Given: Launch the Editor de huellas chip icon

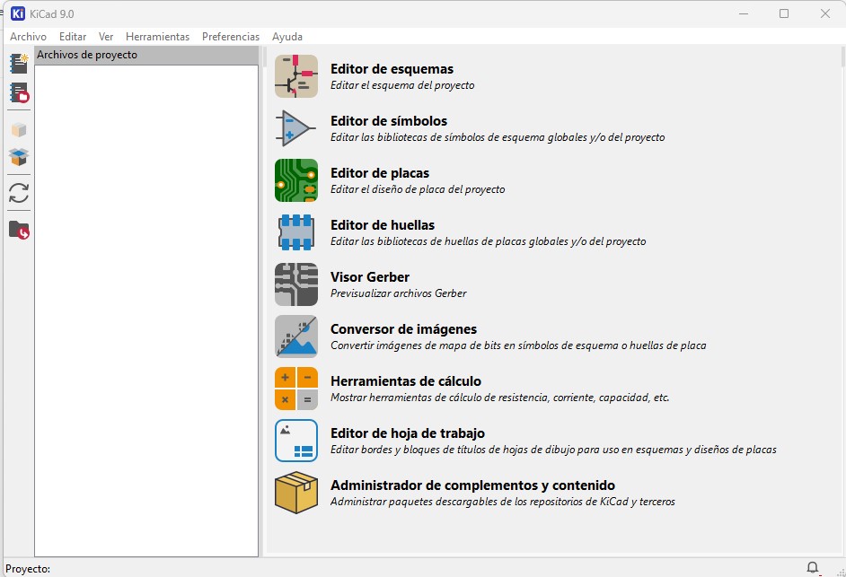Looking at the screenshot, I should point(296,232).
